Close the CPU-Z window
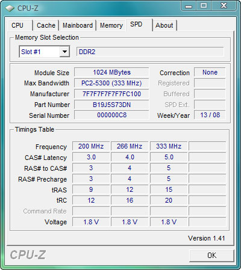The width and height of the screenshot is (241, 270). coord(224,6)
